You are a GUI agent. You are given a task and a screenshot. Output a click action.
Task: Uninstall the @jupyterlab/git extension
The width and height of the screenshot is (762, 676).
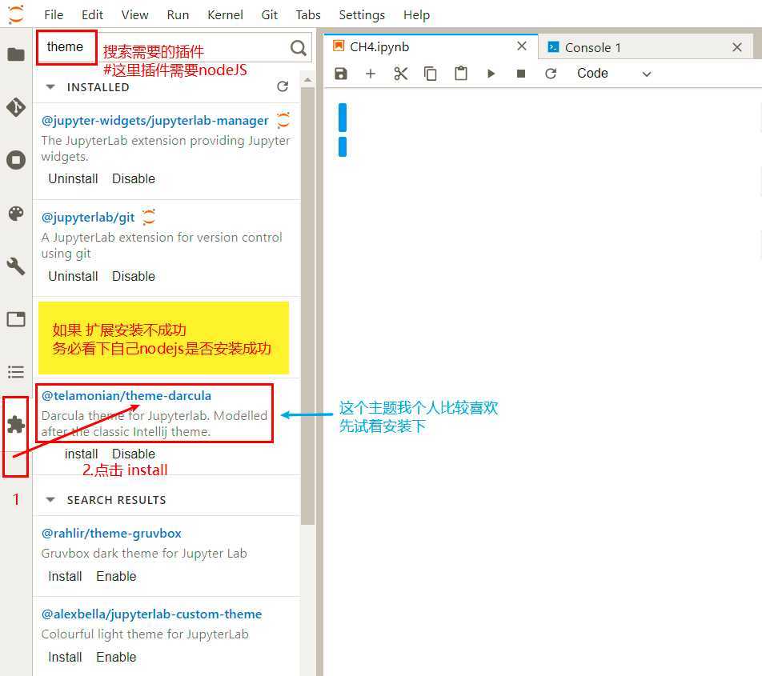(x=73, y=276)
